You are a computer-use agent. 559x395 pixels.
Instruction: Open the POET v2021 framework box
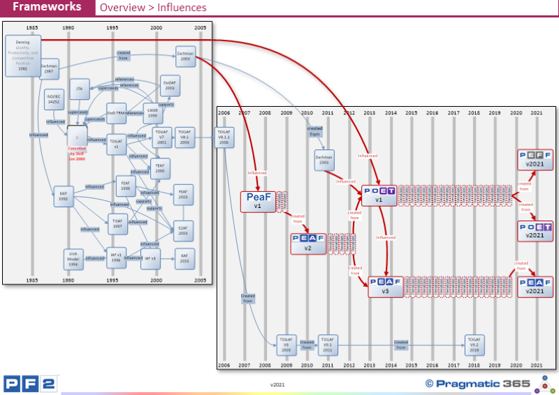[x=535, y=231]
